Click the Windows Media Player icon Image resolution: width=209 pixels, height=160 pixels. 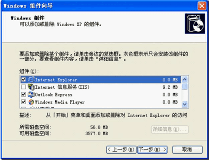pyautogui.click(x=31, y=102)
